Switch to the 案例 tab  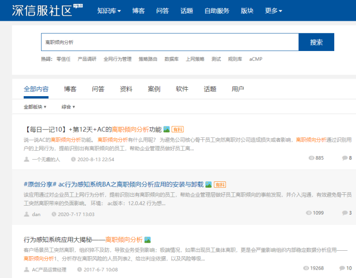click(154, 89)
